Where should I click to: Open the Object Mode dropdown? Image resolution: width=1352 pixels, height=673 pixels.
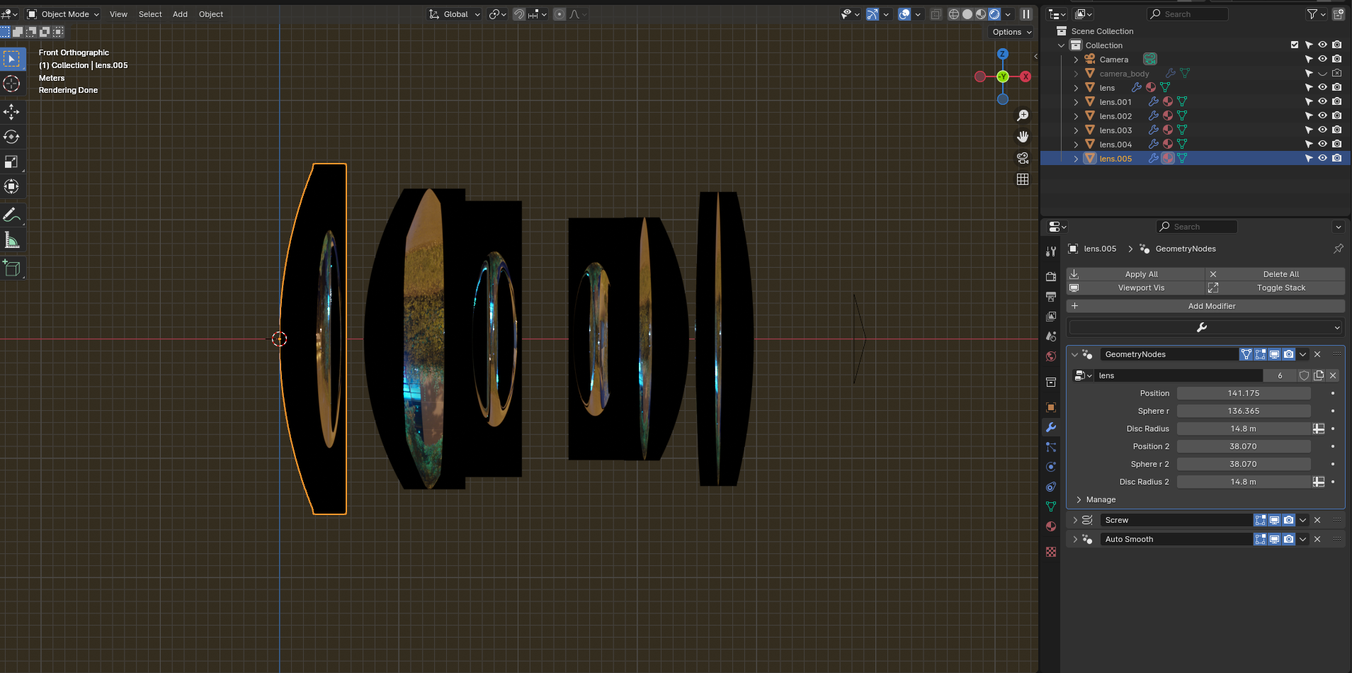pyautogui.click(x=64, y=14)
